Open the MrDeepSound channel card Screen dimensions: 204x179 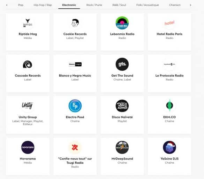(122, 156)
